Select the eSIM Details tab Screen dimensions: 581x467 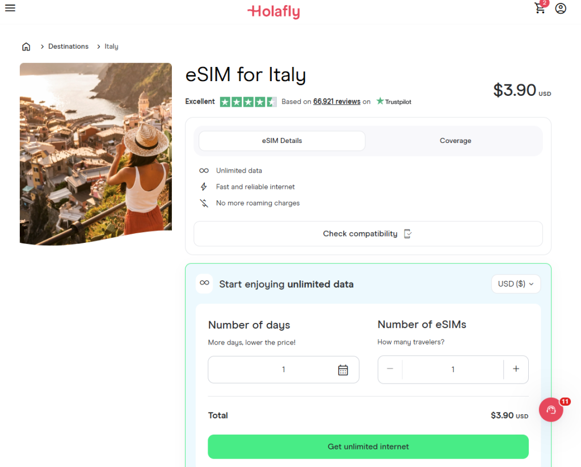coord(282,141)
